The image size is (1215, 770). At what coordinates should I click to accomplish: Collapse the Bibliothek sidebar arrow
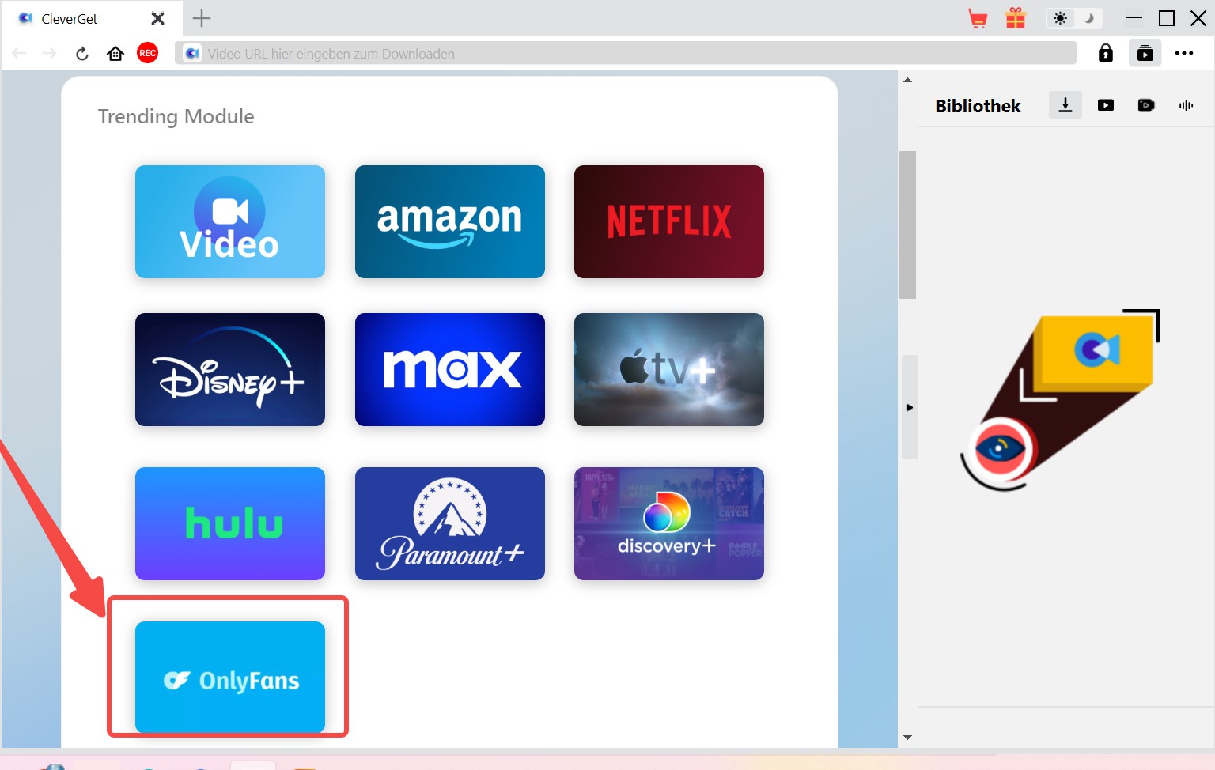pyautogui.click(x=910, y=407)
